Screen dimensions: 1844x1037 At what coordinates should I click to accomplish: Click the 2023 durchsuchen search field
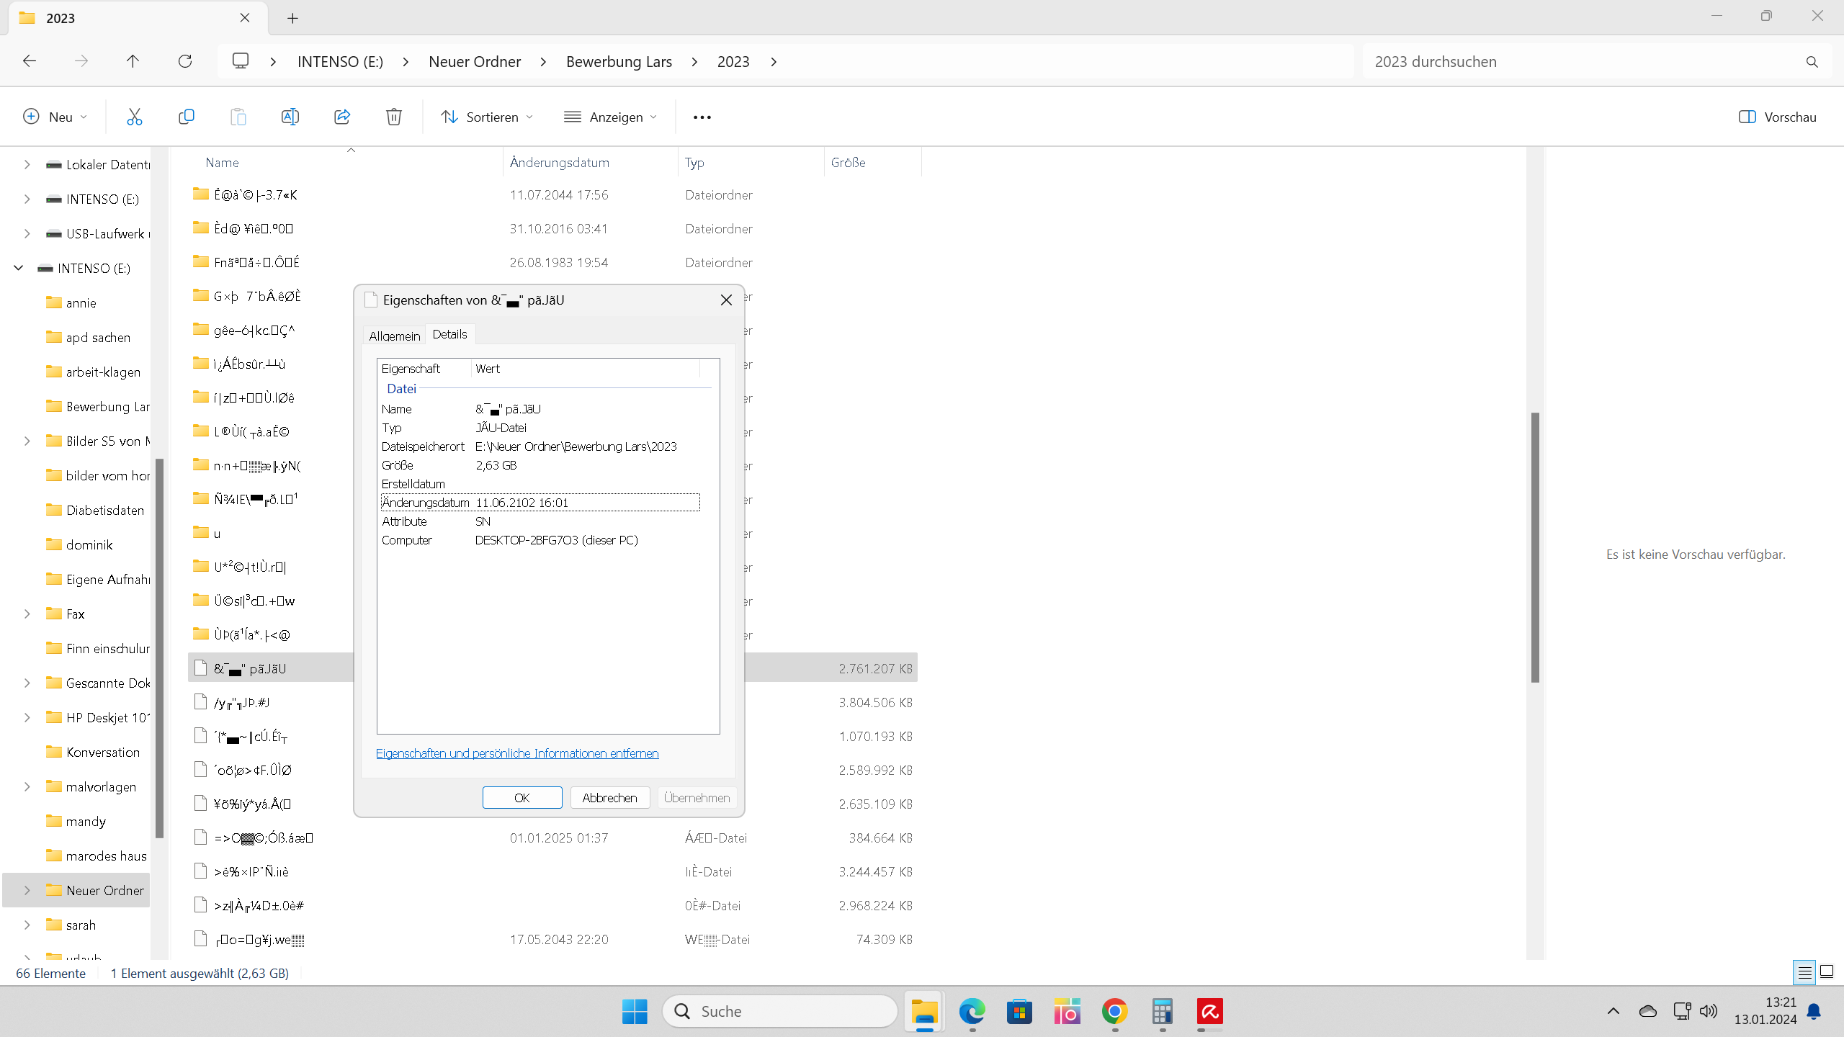point(1585,61)
